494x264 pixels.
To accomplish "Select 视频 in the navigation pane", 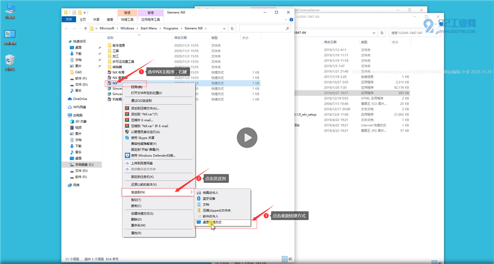I will (78, 127).
